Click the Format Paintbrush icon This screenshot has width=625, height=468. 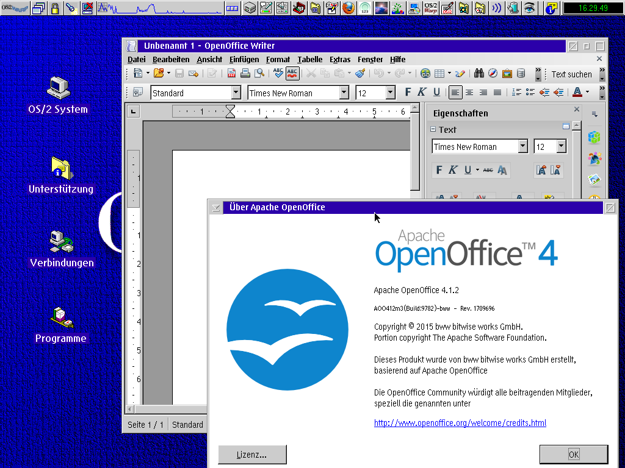(x=360, y=73)
